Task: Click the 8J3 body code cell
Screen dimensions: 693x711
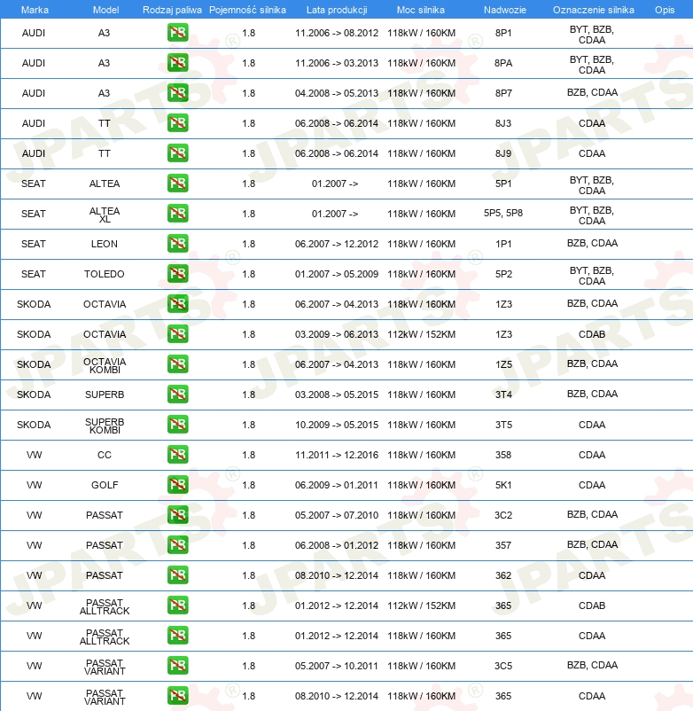Action: click(x=503, y=123)
